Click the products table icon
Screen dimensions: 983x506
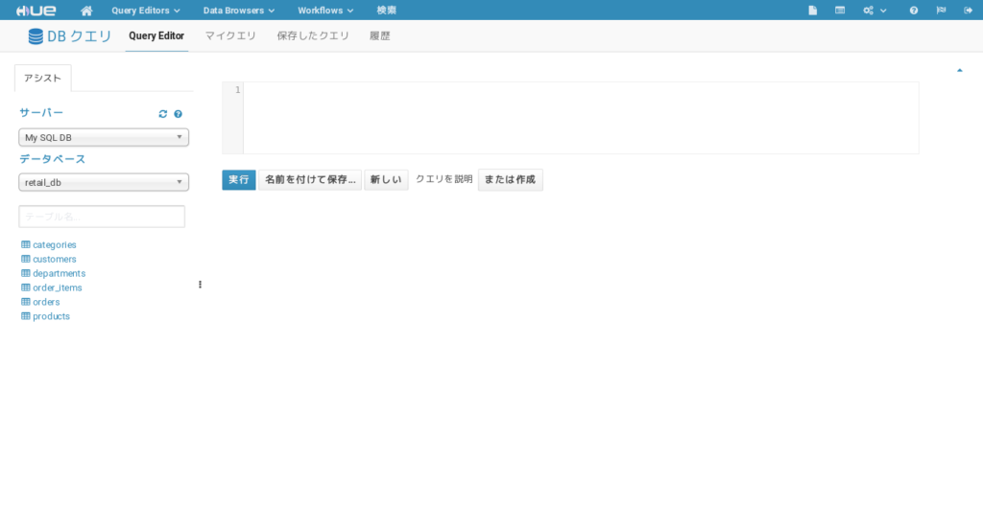(x=26, y=316)
